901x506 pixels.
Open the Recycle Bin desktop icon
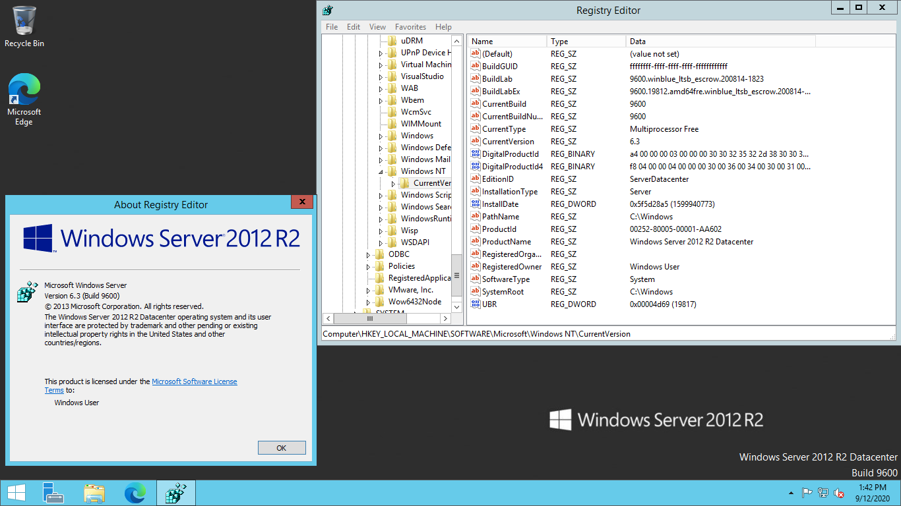(24, 26)
